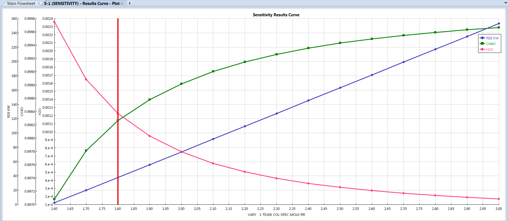Click the CH4O y-axis title
This screenshot has width=508, height=221.
[22, 111]
